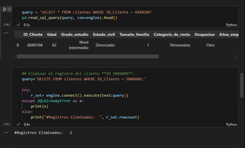
Task: Click the notebook vertical scrollbar thumb
Action: coord(242,85)
